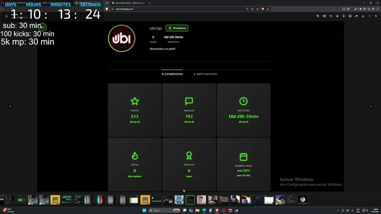Click the first orange image placeholder thumbnail

[55, 200]
